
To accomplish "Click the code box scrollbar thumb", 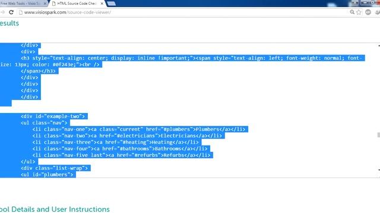I will [379, 135].
